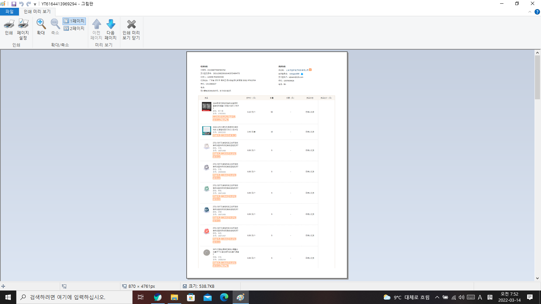Open Mail app from taskbar
The width and height of the screenshot is (541, 304).
click(x=208, y=297)
